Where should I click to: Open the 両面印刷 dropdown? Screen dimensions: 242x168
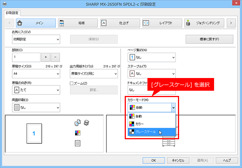(36, 108)
